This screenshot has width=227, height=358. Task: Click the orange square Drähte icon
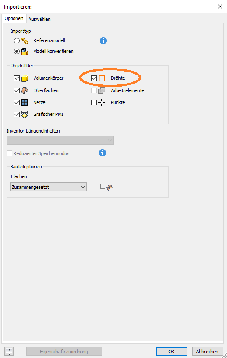tap(102, 78)
